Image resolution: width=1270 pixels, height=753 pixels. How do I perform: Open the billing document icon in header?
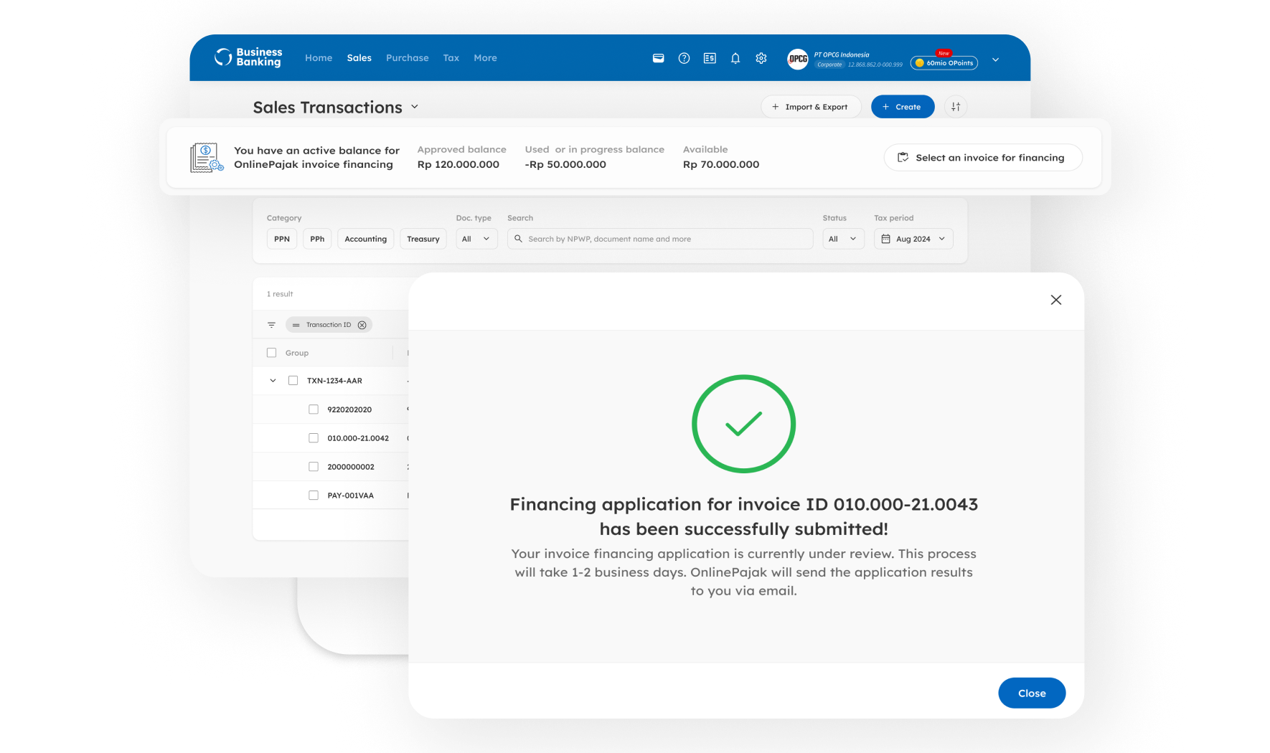(x=710, y=58)
